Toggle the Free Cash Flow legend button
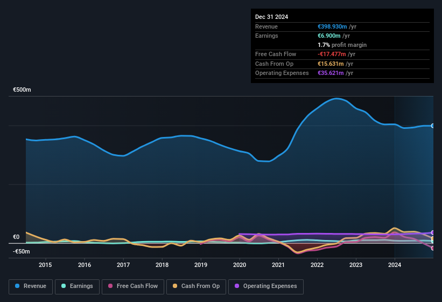The image size is (442, 302). [x=133, y=286]
